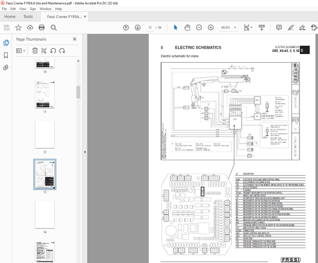318x263 pixels.
Task: Open the find text search tool
Action: point(53,28)
